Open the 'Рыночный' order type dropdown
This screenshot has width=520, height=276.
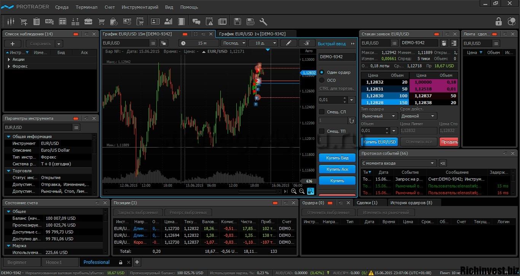[379, 116]
